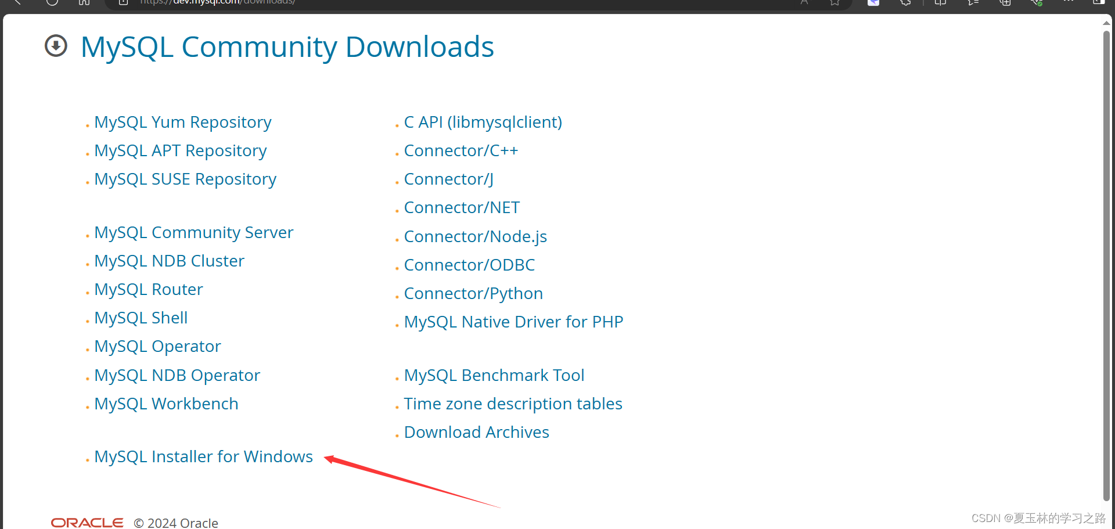Open MySQL Native Driver for PHP link
Image resolution: width=1115 pixels, height=529 pixels.
click(x=513, y=322)
